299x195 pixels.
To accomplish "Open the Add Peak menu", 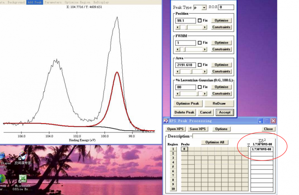I will click(x=34, y=2).
